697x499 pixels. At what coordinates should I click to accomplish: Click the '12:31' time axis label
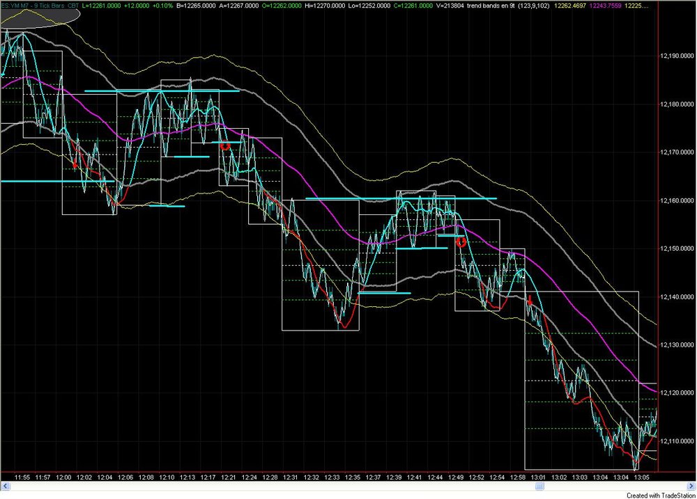[x=290, y=477]
